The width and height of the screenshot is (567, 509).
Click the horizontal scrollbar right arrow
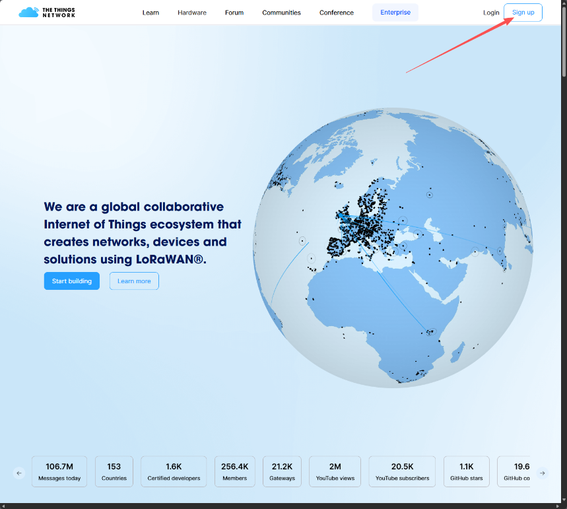[556, 505]
